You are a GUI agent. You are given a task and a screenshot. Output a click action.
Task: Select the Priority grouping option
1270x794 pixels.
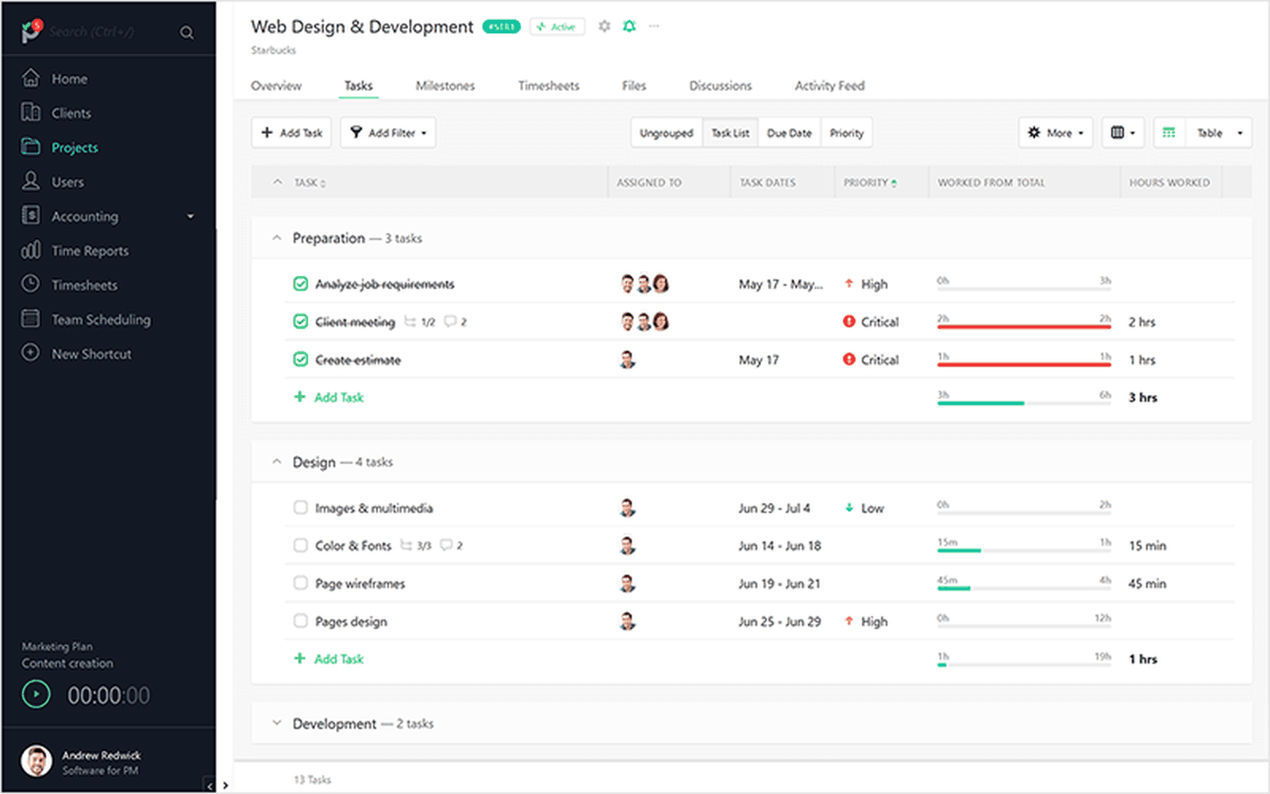coord(846,133)
